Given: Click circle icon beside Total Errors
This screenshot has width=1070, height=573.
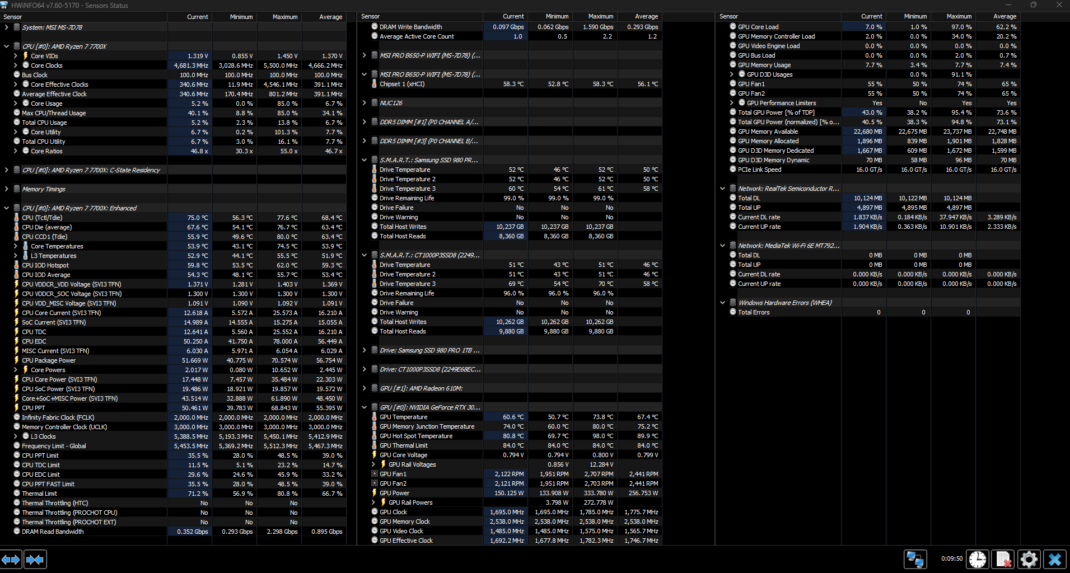Looking at the screenshot, I should coord(733,312).
